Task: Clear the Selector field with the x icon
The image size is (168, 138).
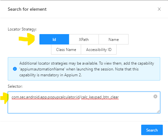Action: pyautogui.click(x=155, y=96)
